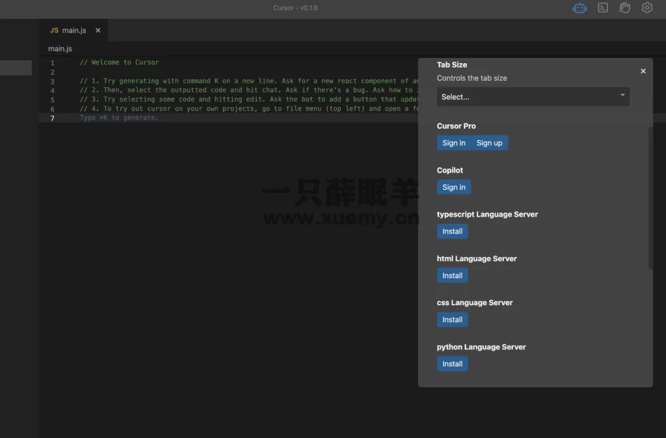Open settings gear icon

click(647, 8)
